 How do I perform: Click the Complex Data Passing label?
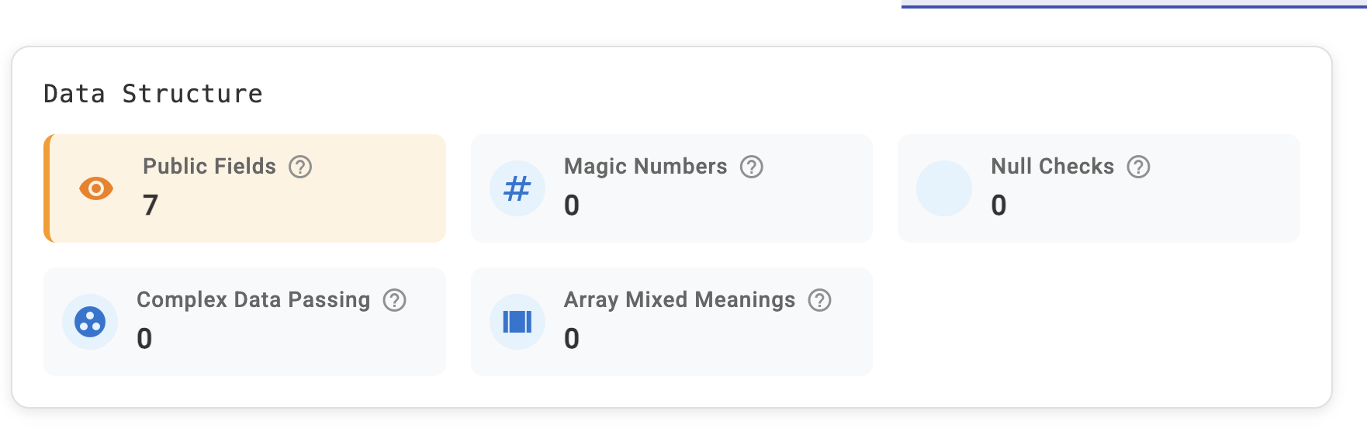tap(253, 300)
